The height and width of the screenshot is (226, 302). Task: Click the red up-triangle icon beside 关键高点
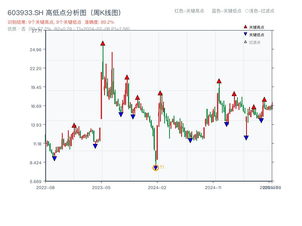(245, 27)
